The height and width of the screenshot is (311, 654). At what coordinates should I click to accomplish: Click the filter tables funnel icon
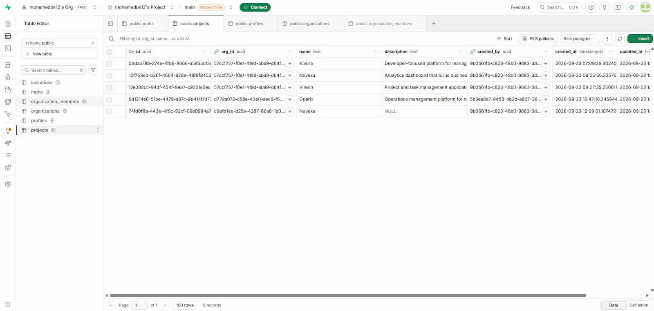[93, 70]
